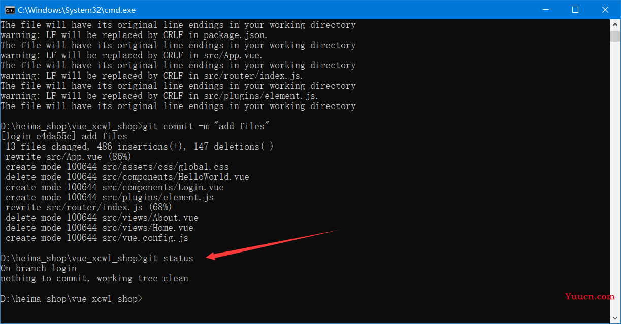The height and width of the screenshot is (324, 621).
Task: Click the 'On branch login' output line
Action: click(39, 268)
